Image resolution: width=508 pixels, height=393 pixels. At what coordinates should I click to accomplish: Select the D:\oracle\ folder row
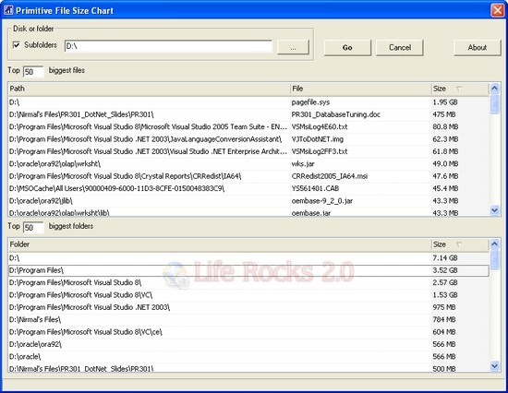pos(248,356)
